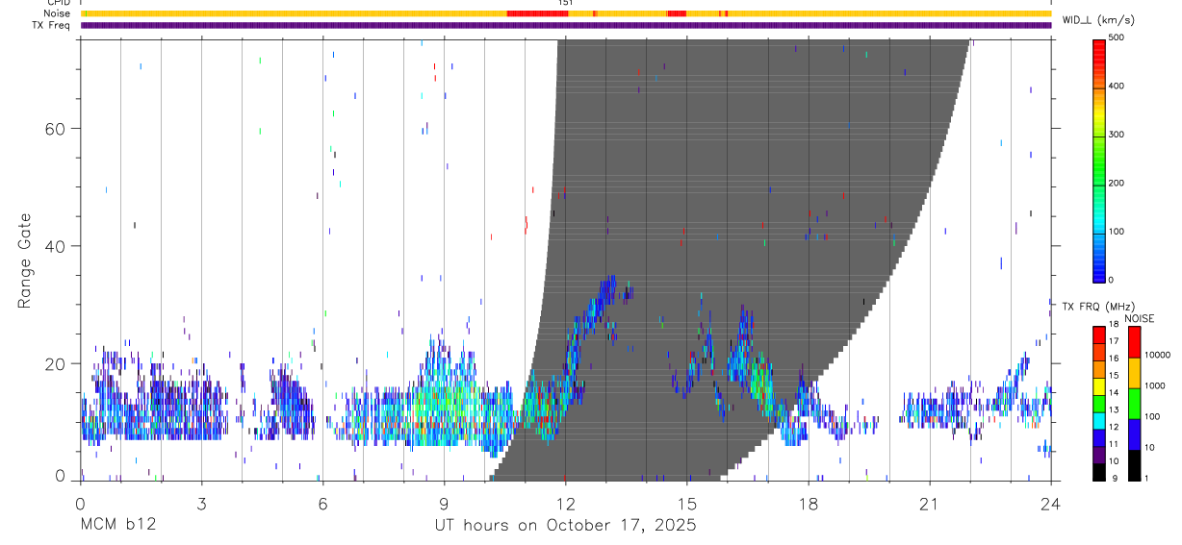Click the '20' range gate axis tick
The width and height of the screenshot is (1182, 545).
(55, 363)
